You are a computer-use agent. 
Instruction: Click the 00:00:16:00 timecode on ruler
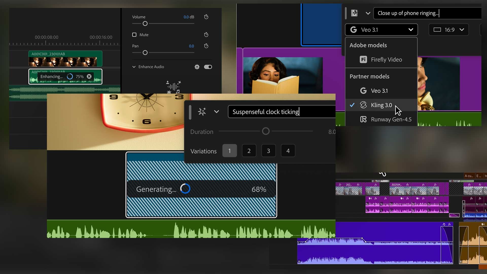[101, 37]
